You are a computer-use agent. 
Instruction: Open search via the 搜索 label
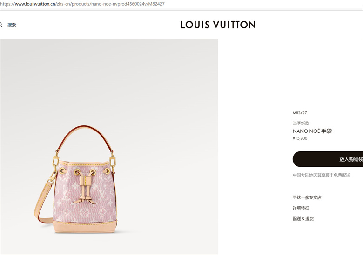[x=12, y=25]
